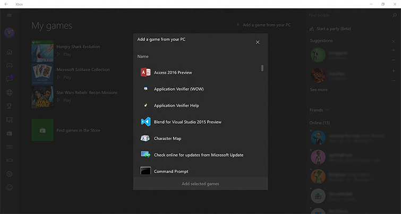
Task: Click the Name column header
Action: tap(143, 56)
